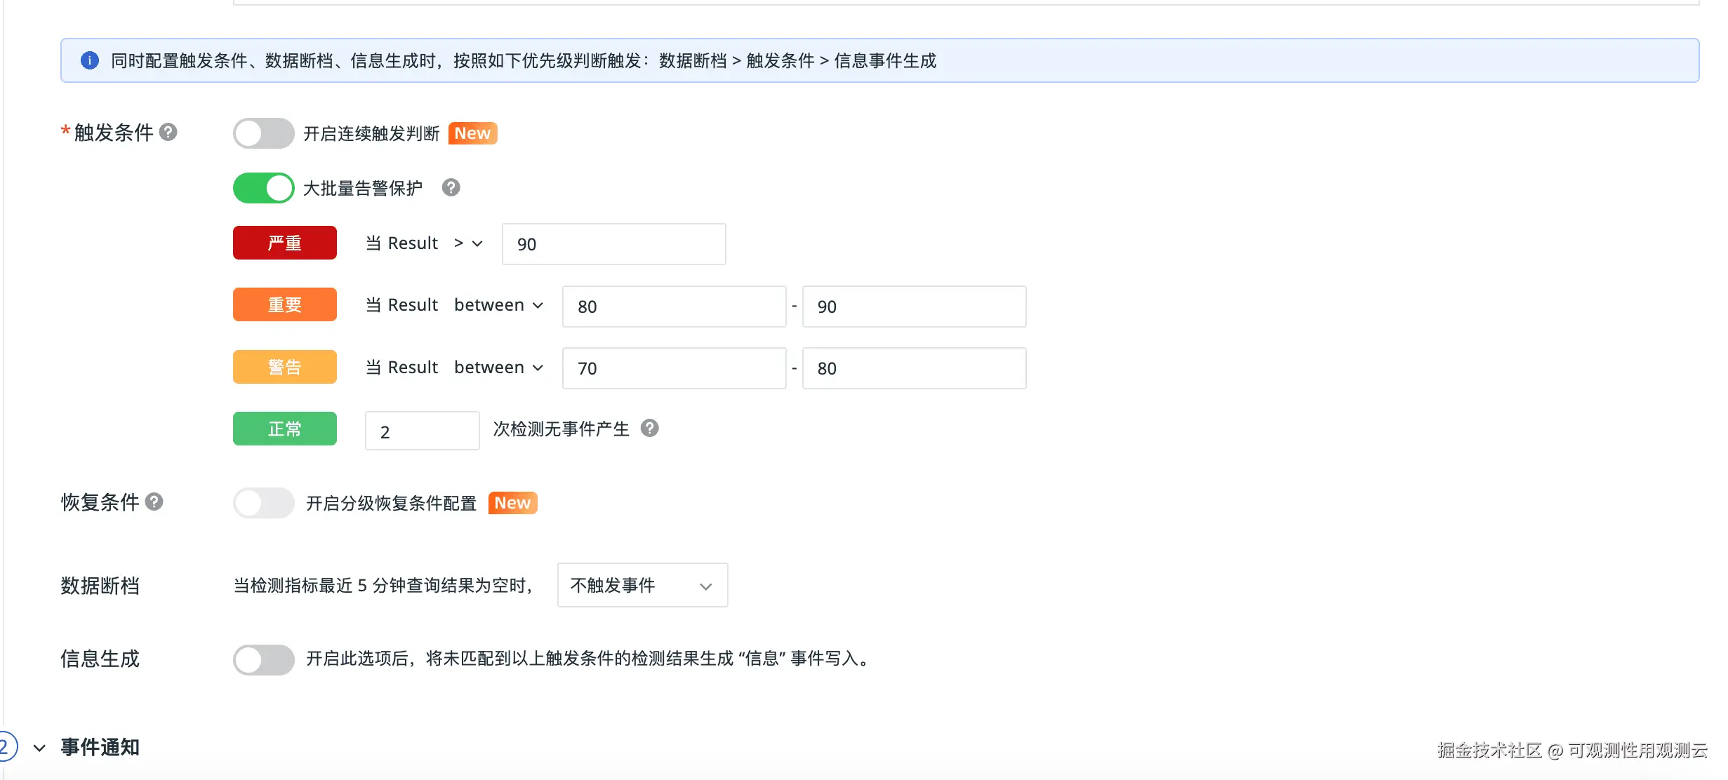Click the green 正常 severity label

[284, 429]
